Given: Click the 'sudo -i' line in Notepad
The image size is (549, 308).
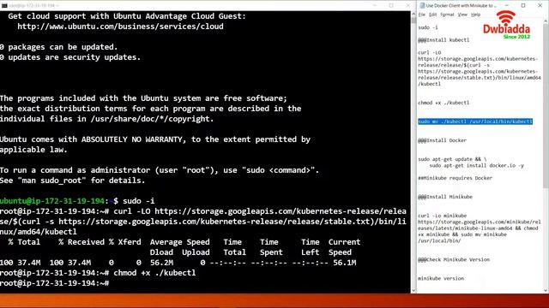Looking at the screenshot, I should pyautogui.click(x=428, y=27).
